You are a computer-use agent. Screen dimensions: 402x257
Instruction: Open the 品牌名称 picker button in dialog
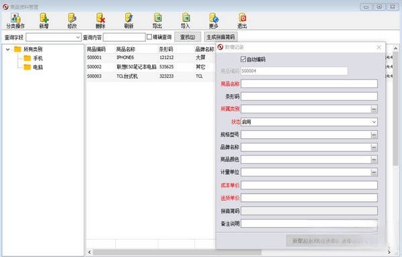[x=374, y=148]
